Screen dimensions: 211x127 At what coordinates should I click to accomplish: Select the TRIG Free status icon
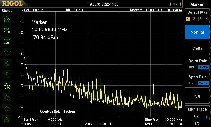coord(7,30)
